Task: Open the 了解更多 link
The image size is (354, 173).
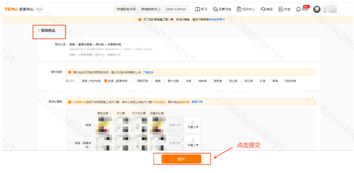Action: point(148,72)
